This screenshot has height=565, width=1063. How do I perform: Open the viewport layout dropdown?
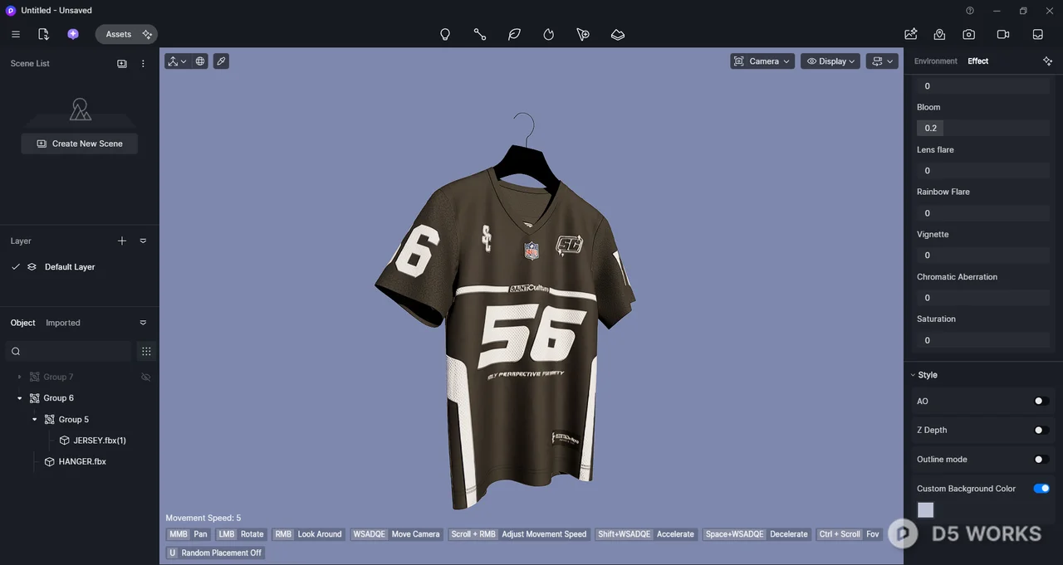coord(882,61)
